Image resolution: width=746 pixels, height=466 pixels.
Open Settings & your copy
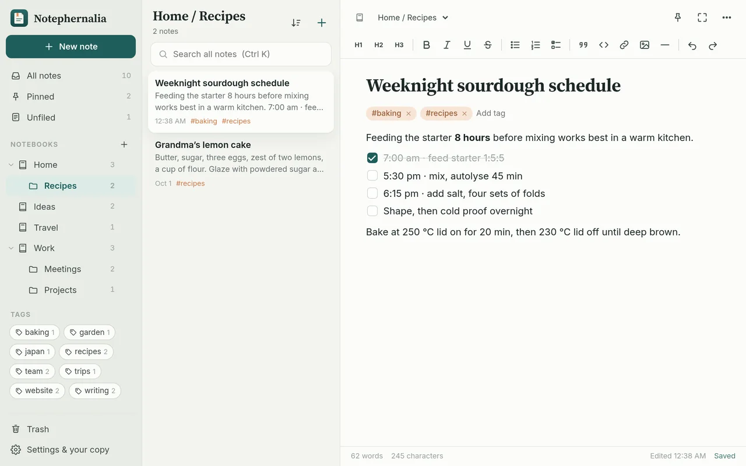pos(71,450)
